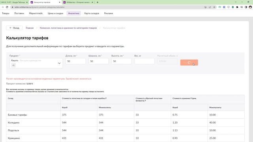Open the Аналитика menu
Viewport: 253px width, 142px height.
(x=74, y=13)
